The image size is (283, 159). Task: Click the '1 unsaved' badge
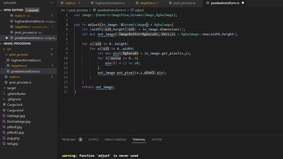coord(32,10)
